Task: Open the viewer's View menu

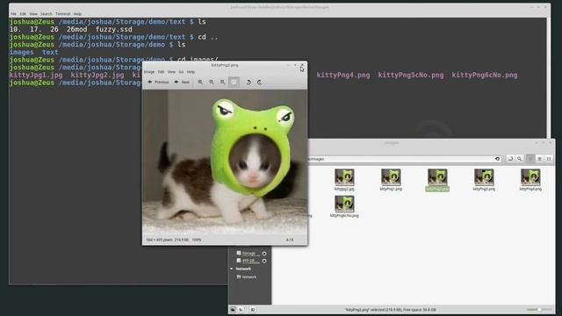Action: (172, 72)
